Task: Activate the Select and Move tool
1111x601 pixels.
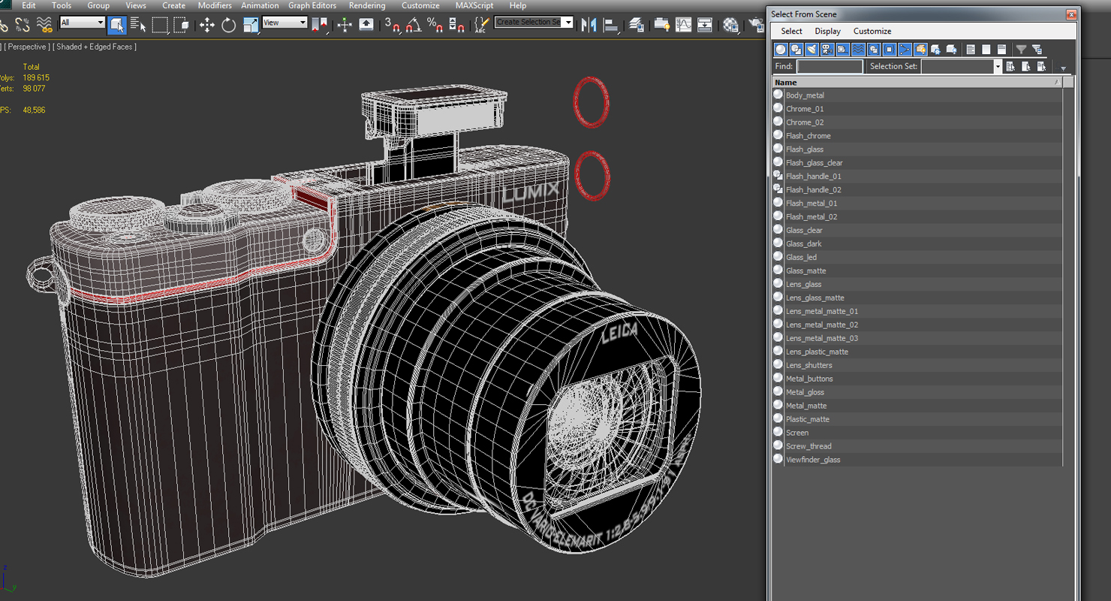Action: tap(206, 25)
